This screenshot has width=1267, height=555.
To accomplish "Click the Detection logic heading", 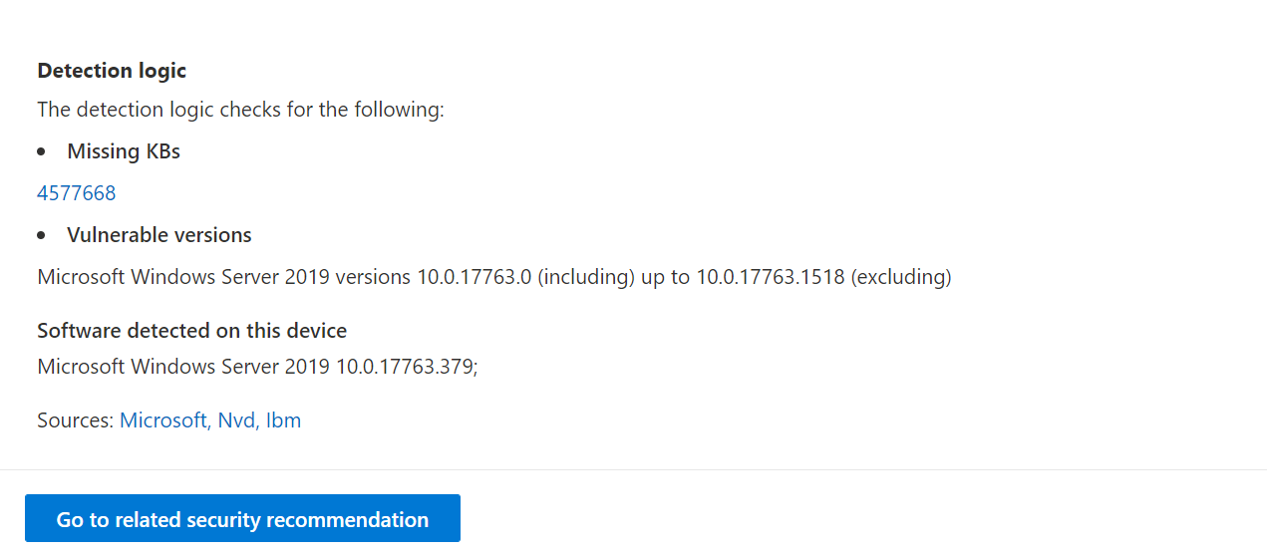I will 112,71.
